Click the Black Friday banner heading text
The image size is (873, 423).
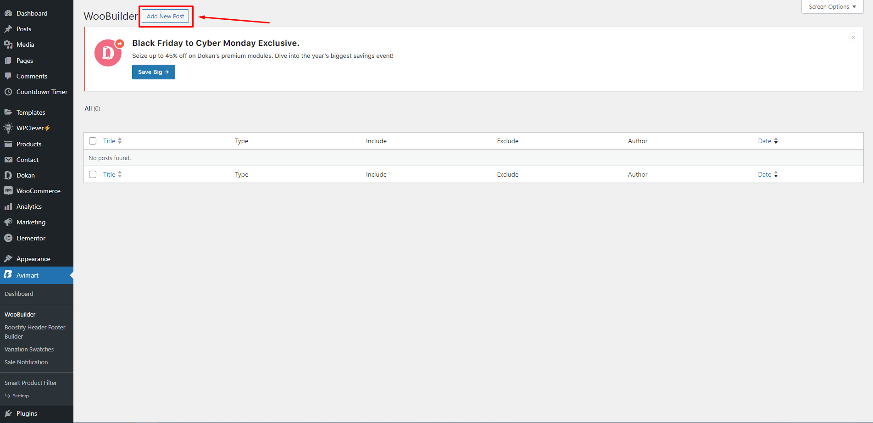point(216,43)
